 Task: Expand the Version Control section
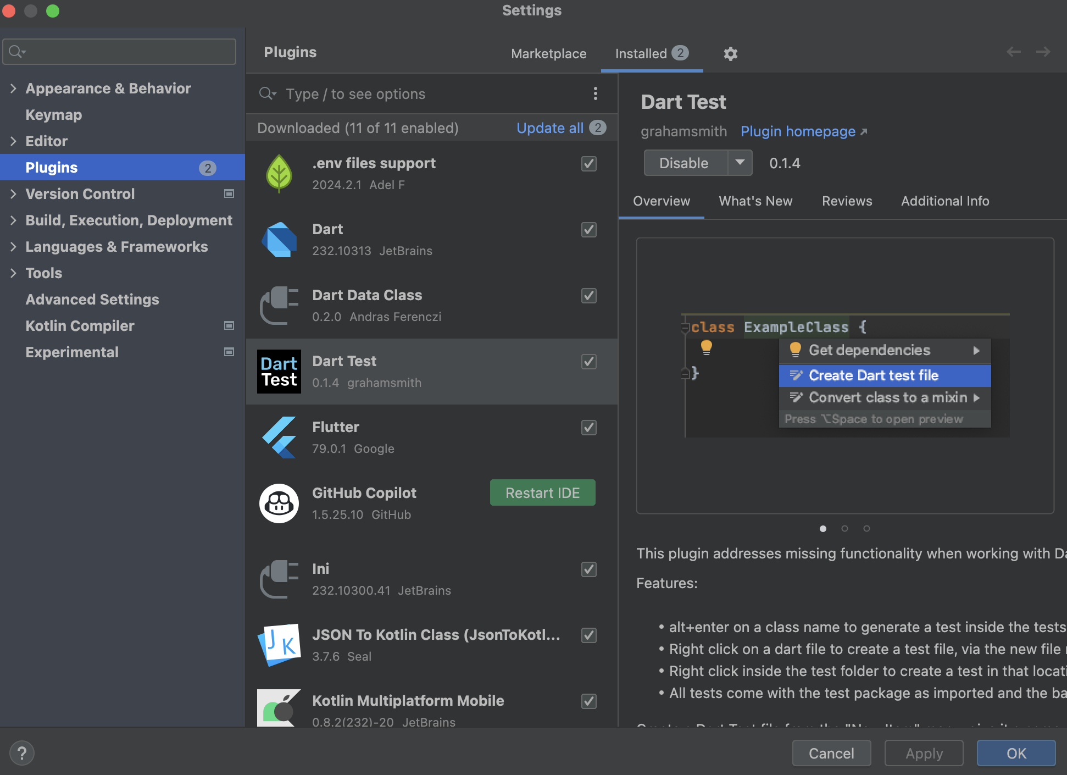13,193
